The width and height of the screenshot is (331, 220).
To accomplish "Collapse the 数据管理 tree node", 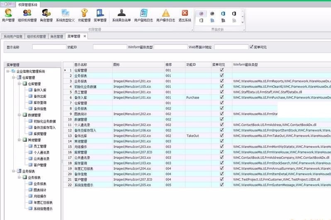I will tap(19, 115).
